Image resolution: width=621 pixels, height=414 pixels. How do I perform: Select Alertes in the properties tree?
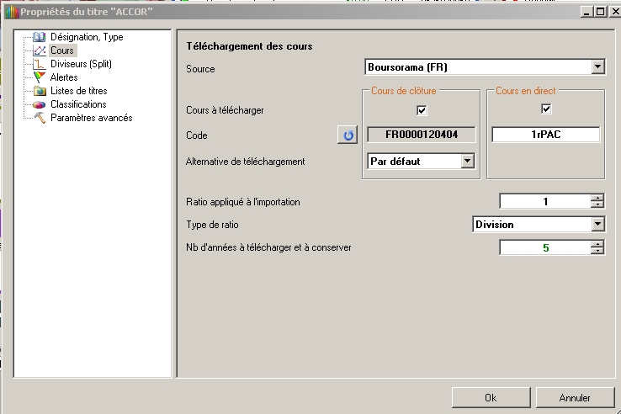[x=64, y=77]
